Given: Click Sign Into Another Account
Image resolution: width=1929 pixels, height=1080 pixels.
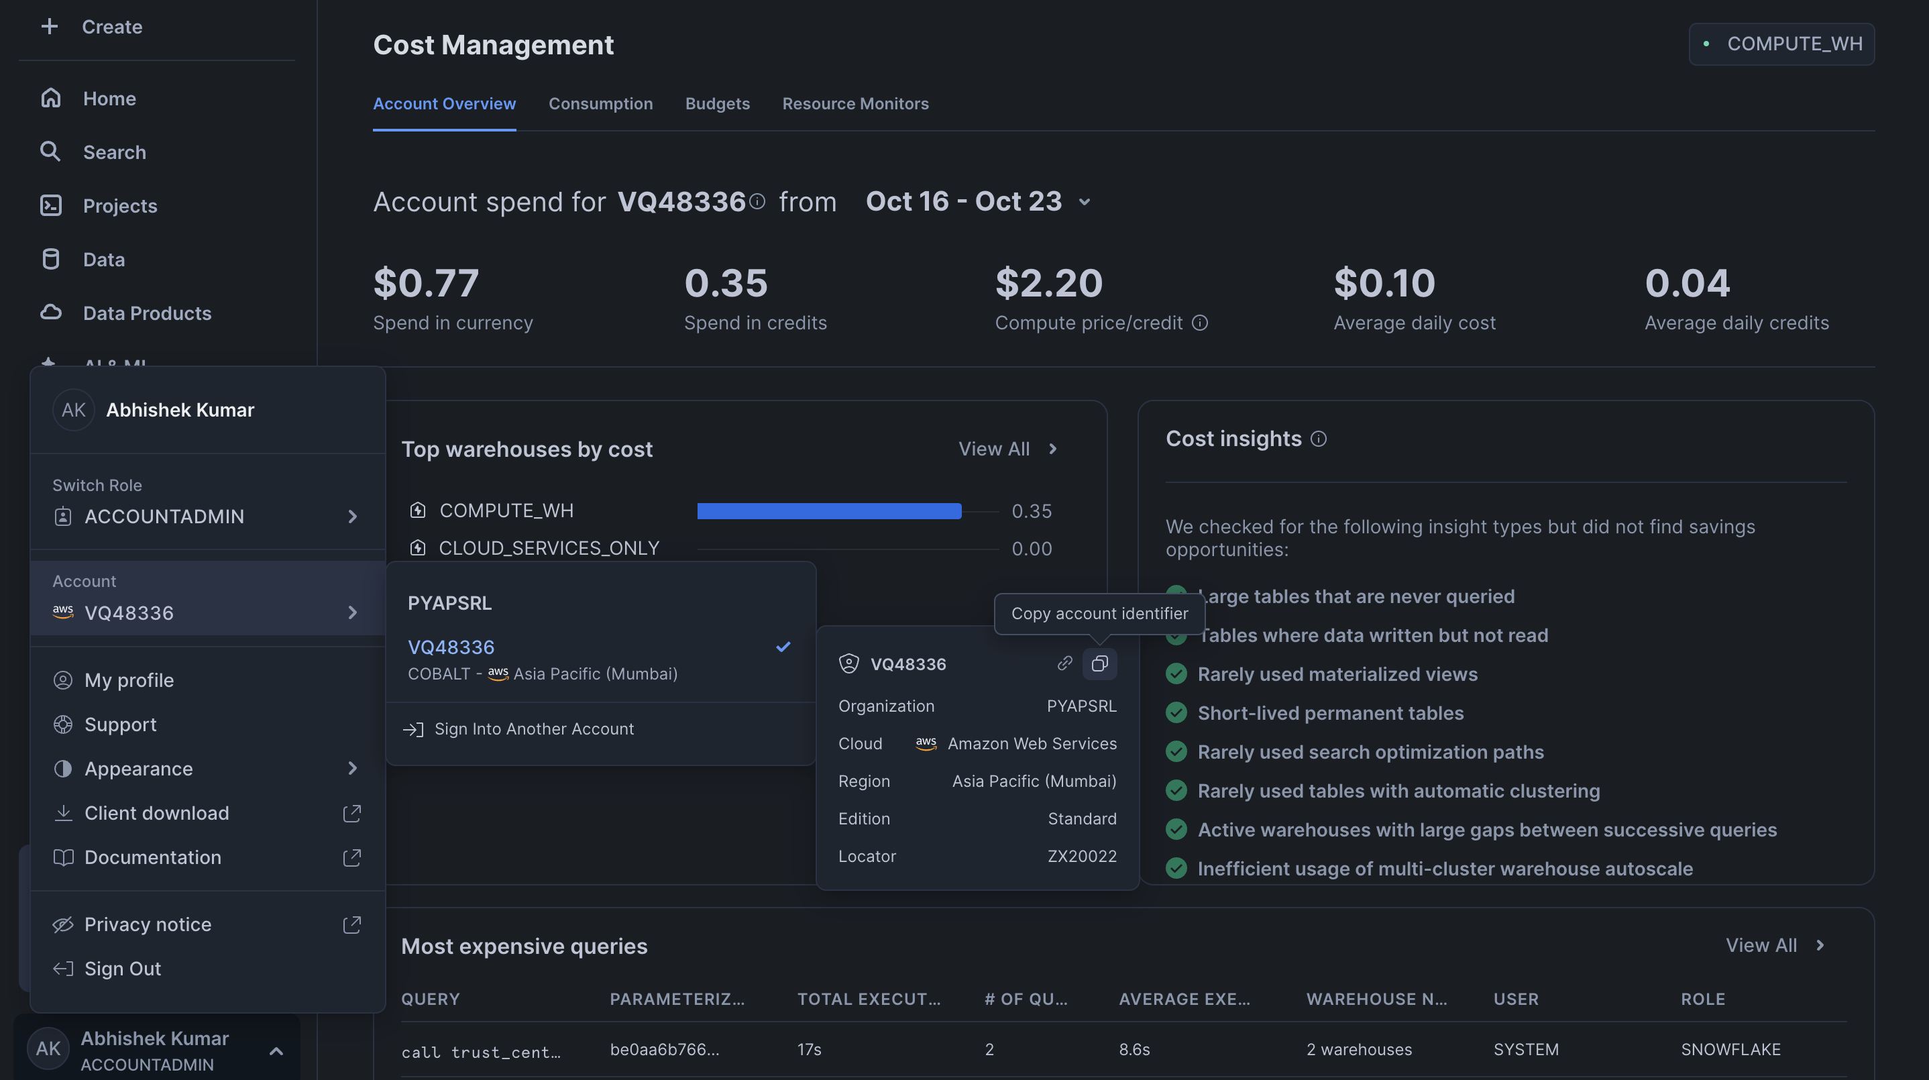Looking at the screenshot, I should [533, 728].
